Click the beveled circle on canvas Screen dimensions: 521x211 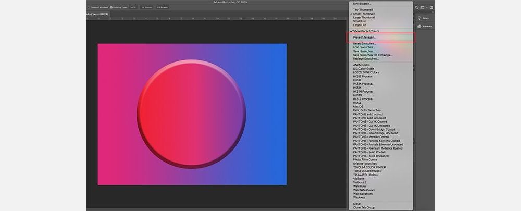point(191,114)
